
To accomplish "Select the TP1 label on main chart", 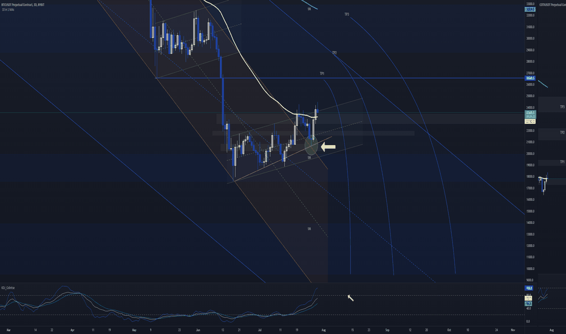I will coord(322,73).
